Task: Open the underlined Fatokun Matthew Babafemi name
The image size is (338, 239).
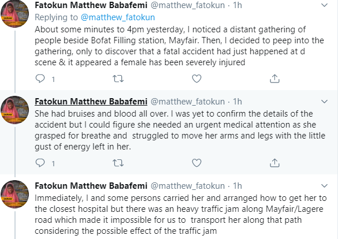Action: (91, 102)
